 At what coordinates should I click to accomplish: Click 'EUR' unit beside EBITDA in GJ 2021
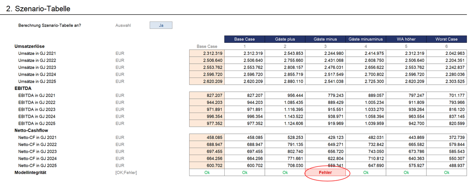pyautogui.click(x=120, y=95)
